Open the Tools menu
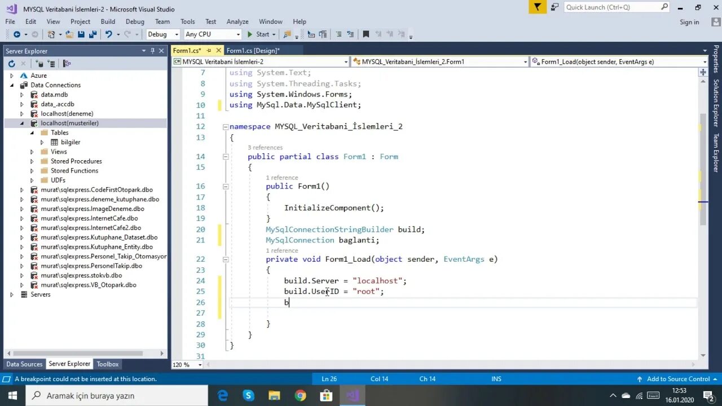This screenshot has height=406, width=722. coord(187,21)
